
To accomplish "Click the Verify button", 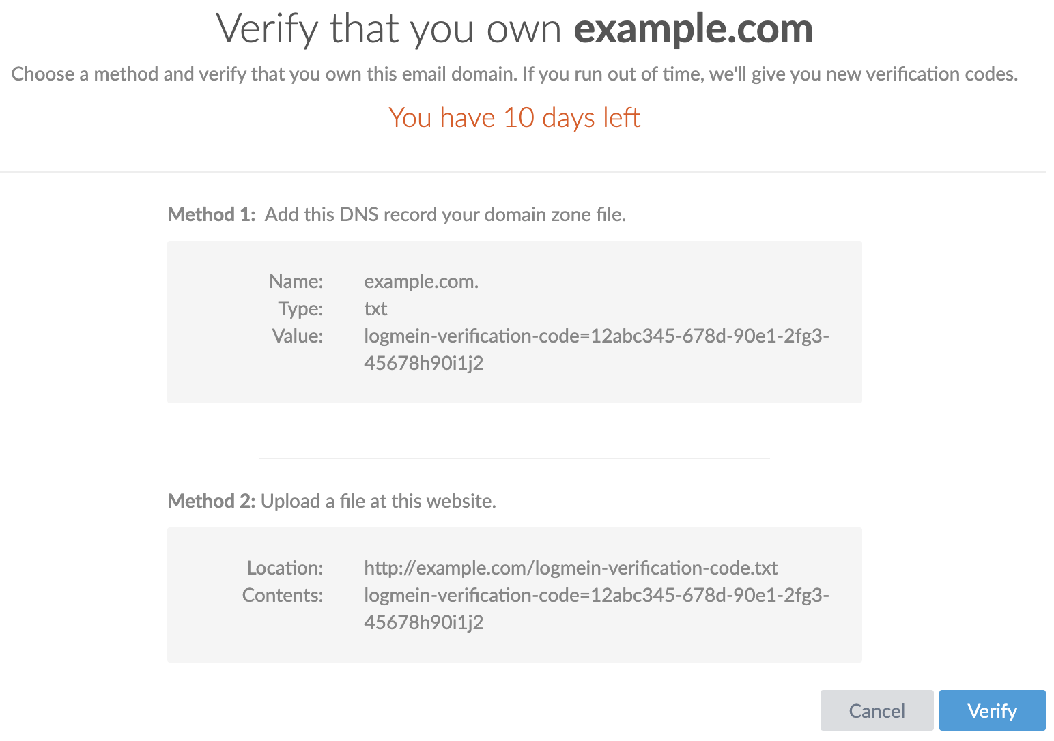I will (x=991, y=710).
